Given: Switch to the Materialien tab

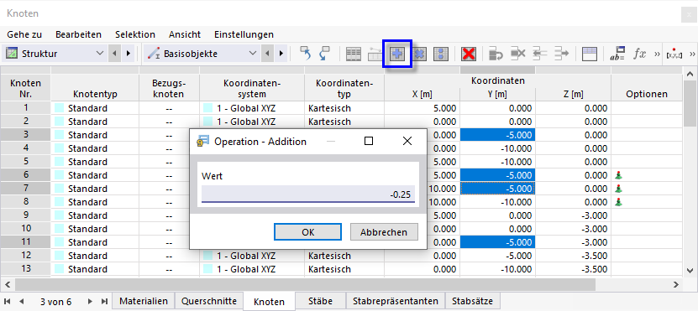Looking at the screenshot, I should click(x=144, y=301).
